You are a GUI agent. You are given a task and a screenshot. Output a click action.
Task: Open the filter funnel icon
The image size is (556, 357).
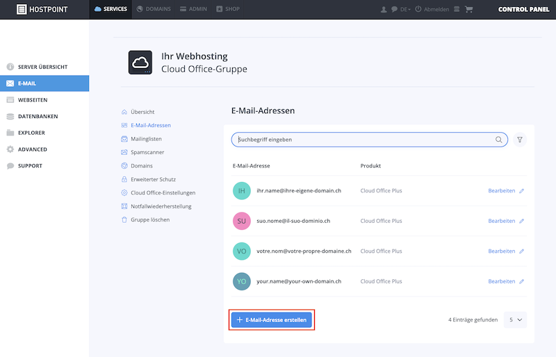pos(519,140)
